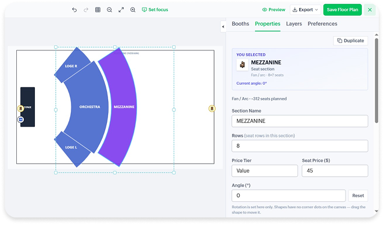Open the Export dropdown
The width and height of the screenshot is (384, 225).
pyautogui.click(x=306, y=10)
